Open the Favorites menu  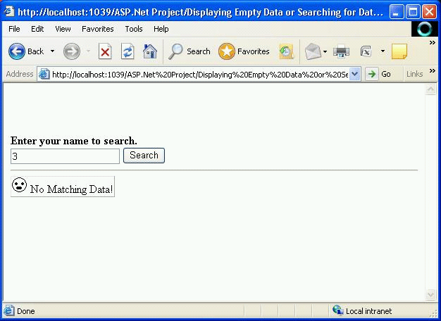[x=98, y=29]
